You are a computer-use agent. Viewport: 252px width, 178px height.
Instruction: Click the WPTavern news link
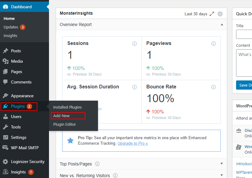coord(244,172)
